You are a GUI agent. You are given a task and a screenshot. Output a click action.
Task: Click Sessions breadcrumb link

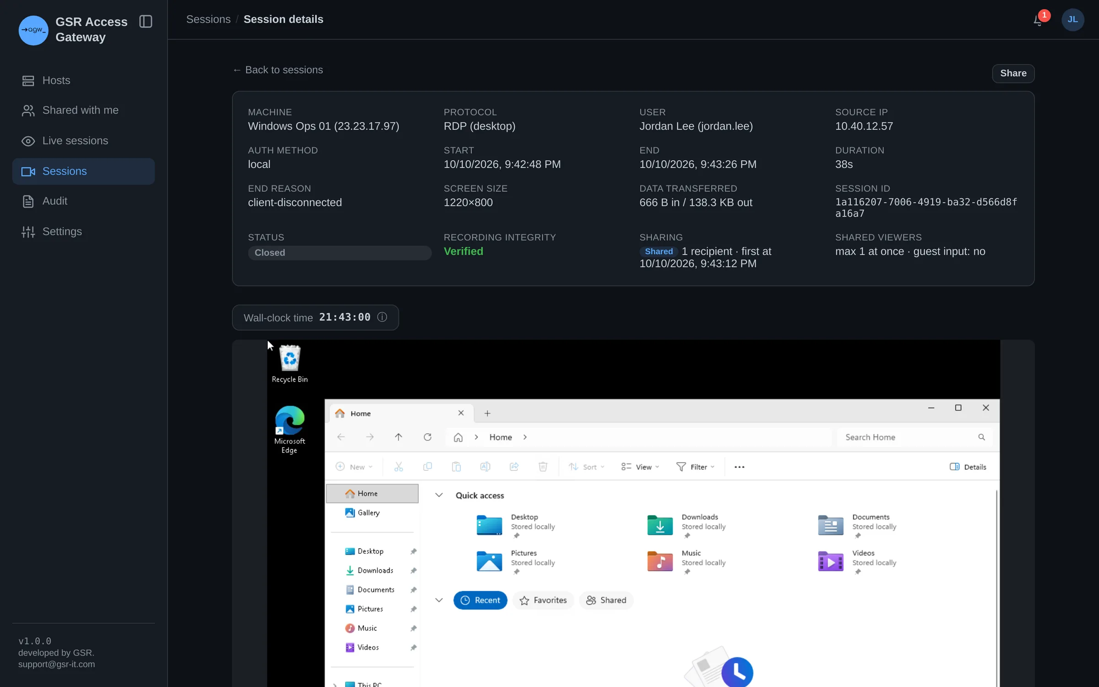(x=208, y=19)
